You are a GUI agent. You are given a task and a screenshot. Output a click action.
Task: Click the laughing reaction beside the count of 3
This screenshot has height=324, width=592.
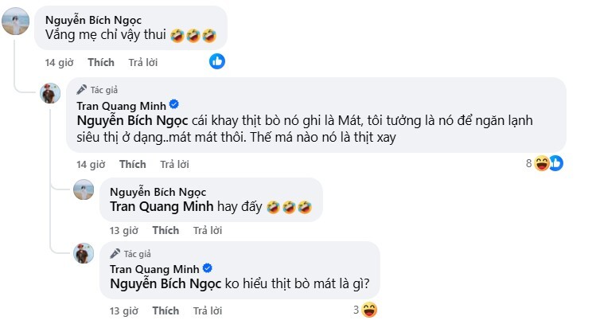368,309
